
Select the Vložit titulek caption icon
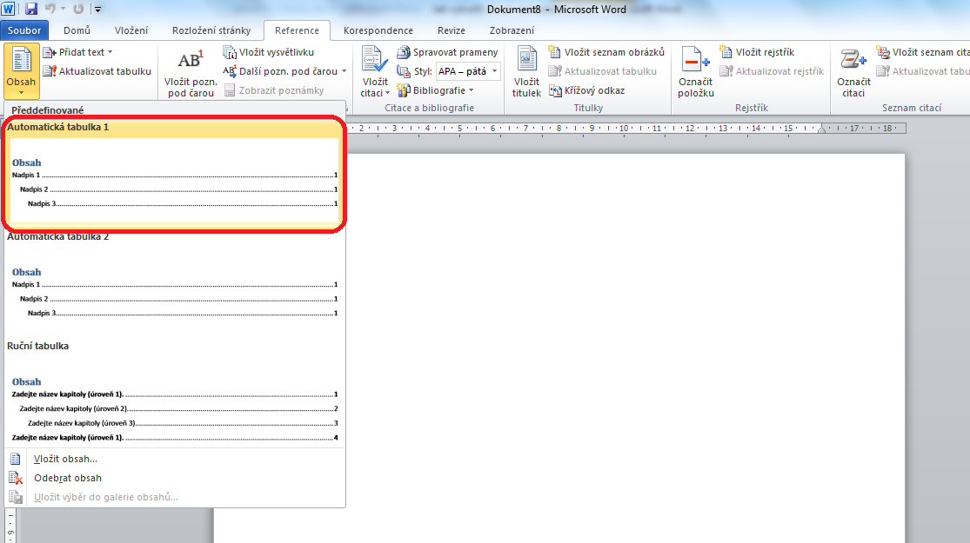click(525, 70)
